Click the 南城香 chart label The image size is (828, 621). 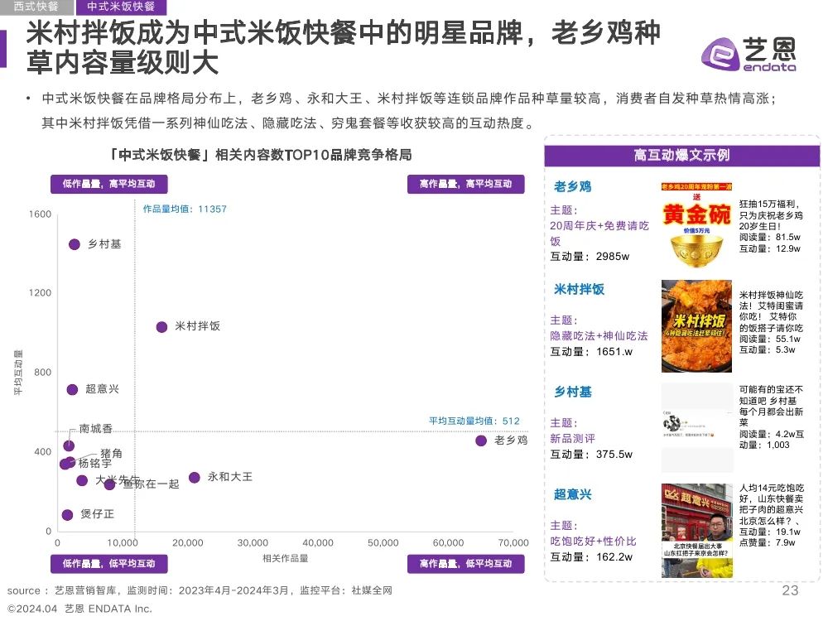(95, 429)
